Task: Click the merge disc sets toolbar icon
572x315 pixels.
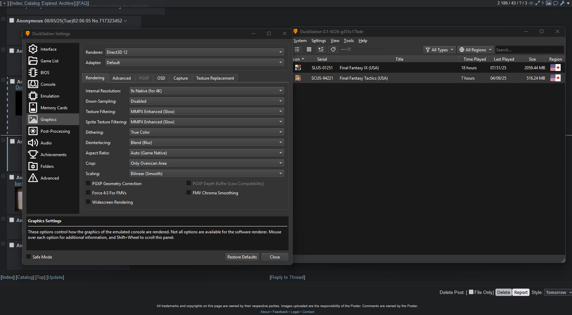Action: [321, 50]
